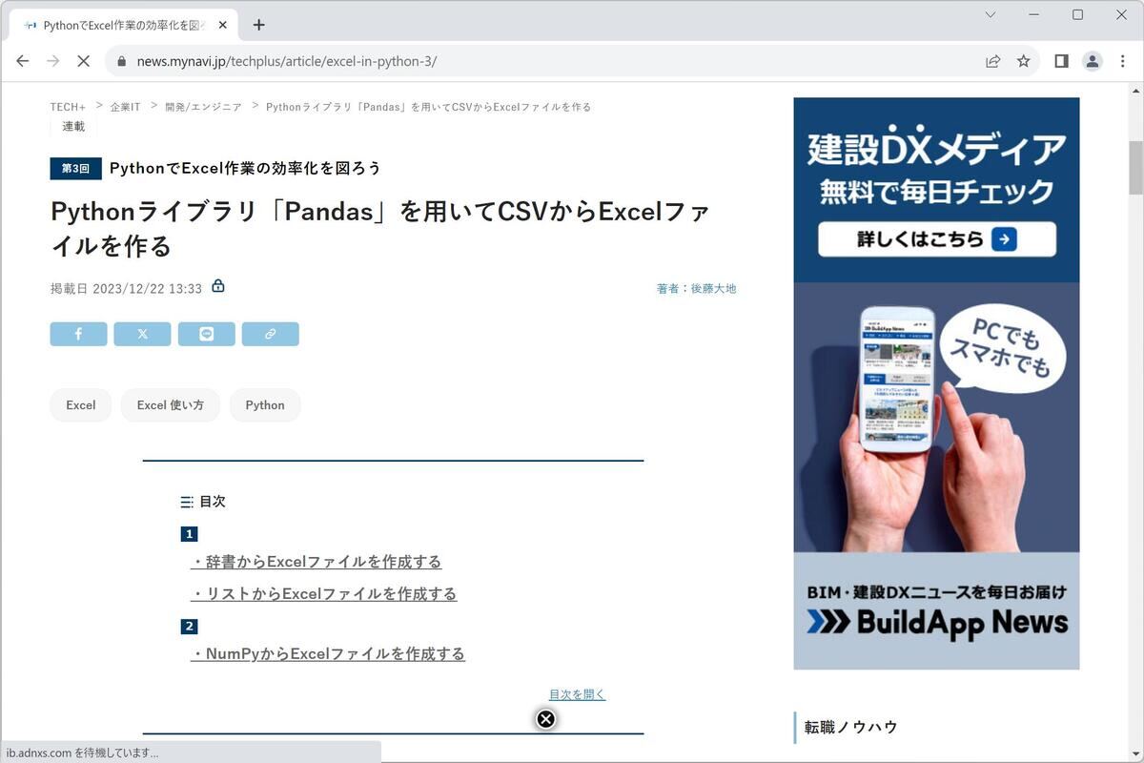Open the author 後藤大地 link

coord(696,288)
